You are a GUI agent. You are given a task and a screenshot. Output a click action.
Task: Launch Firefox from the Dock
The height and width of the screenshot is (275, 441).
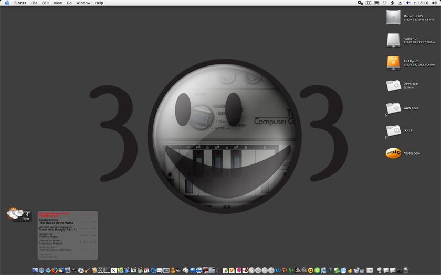(x=55, y=270)
